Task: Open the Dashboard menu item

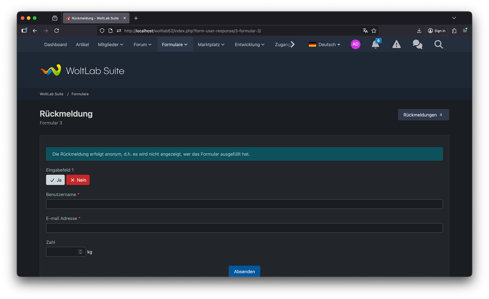Action: 56,44
